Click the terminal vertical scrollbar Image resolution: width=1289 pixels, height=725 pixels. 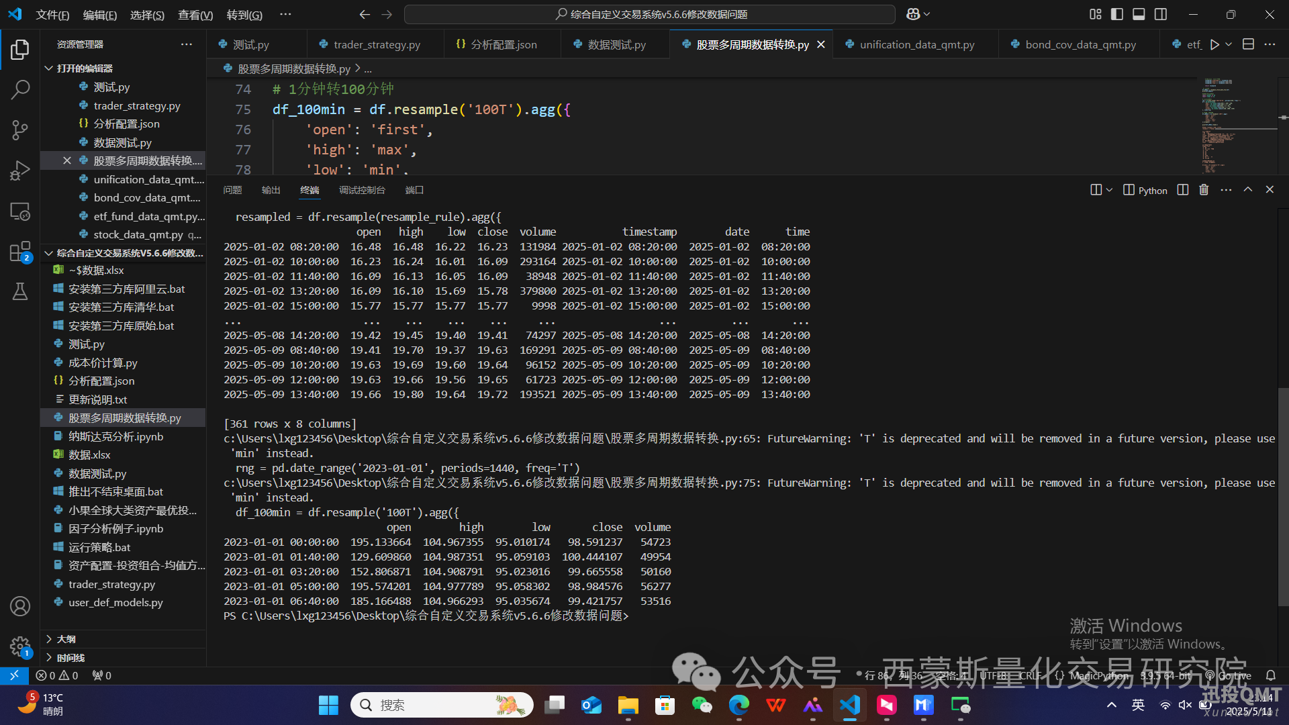click(x=1283, y=497)
